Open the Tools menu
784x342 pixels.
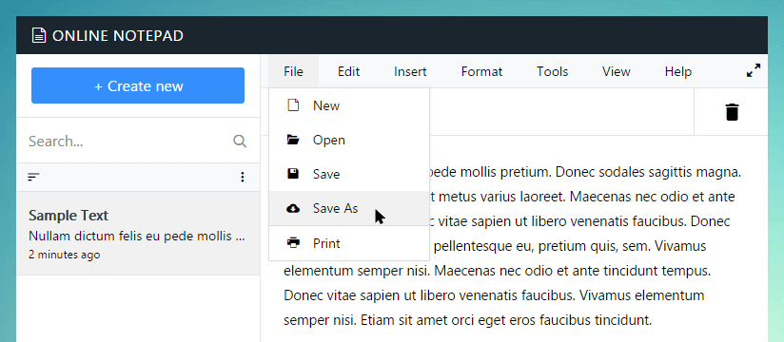(553, 72)
